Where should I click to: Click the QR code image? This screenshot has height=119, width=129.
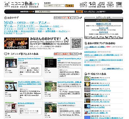point(76,43)
